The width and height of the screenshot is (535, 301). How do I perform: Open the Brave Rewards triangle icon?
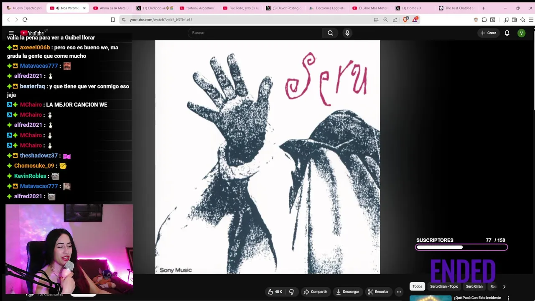click(x=415, y=19)
